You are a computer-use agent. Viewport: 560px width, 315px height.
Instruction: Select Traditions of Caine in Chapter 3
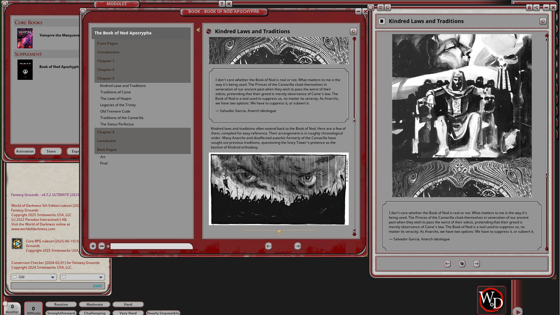click(116, 92)
